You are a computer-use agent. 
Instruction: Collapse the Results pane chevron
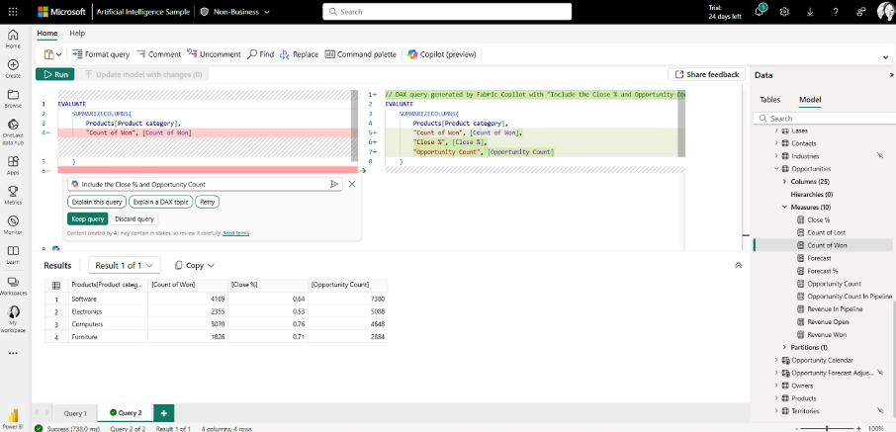tap(738, 265)
